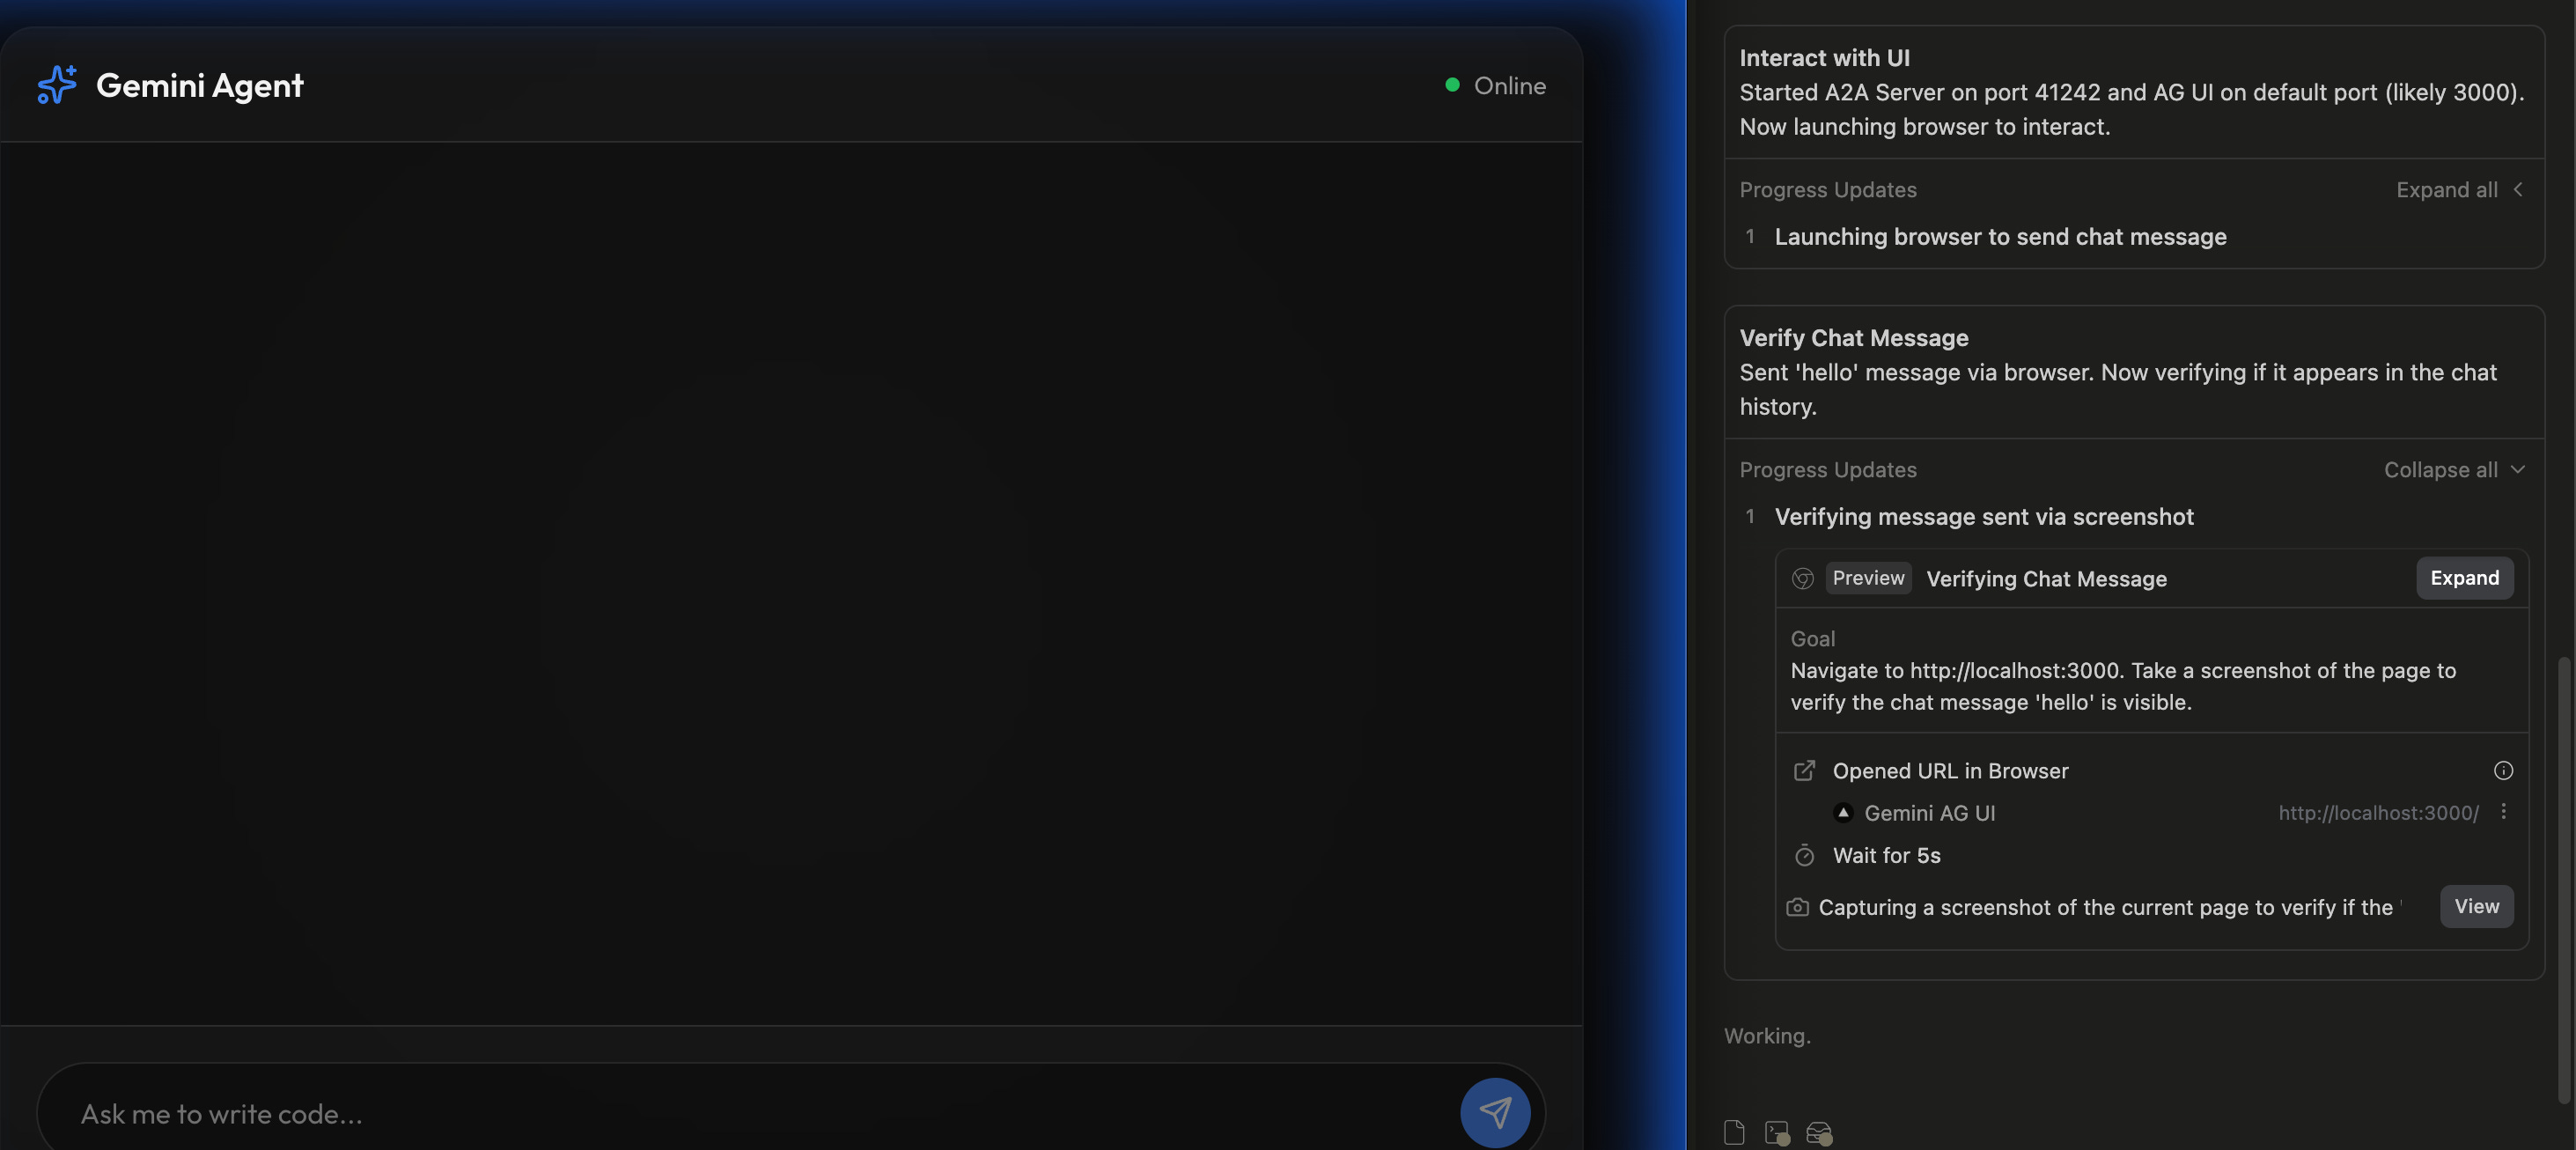Collapse the Verifying message sent via screenshot step
The width and height of the screenshot is (2576, 1150).
point(1984,517)
